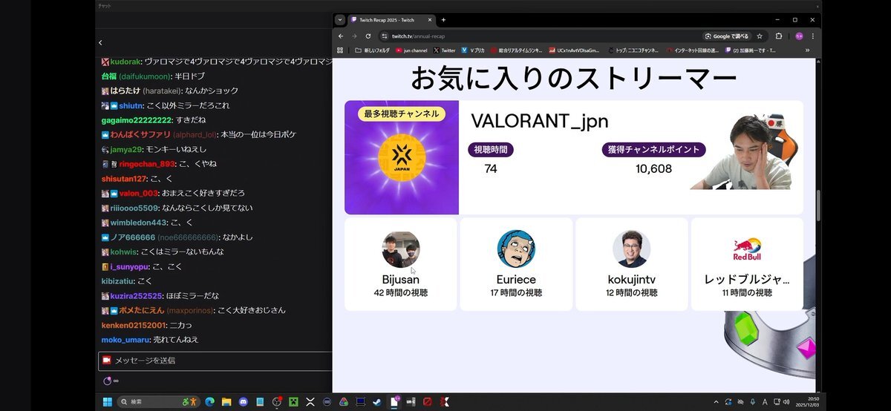Open site info icon in address bar
Image resolution: width=891 pixels, height=411 pixels.
click(385, 36)
